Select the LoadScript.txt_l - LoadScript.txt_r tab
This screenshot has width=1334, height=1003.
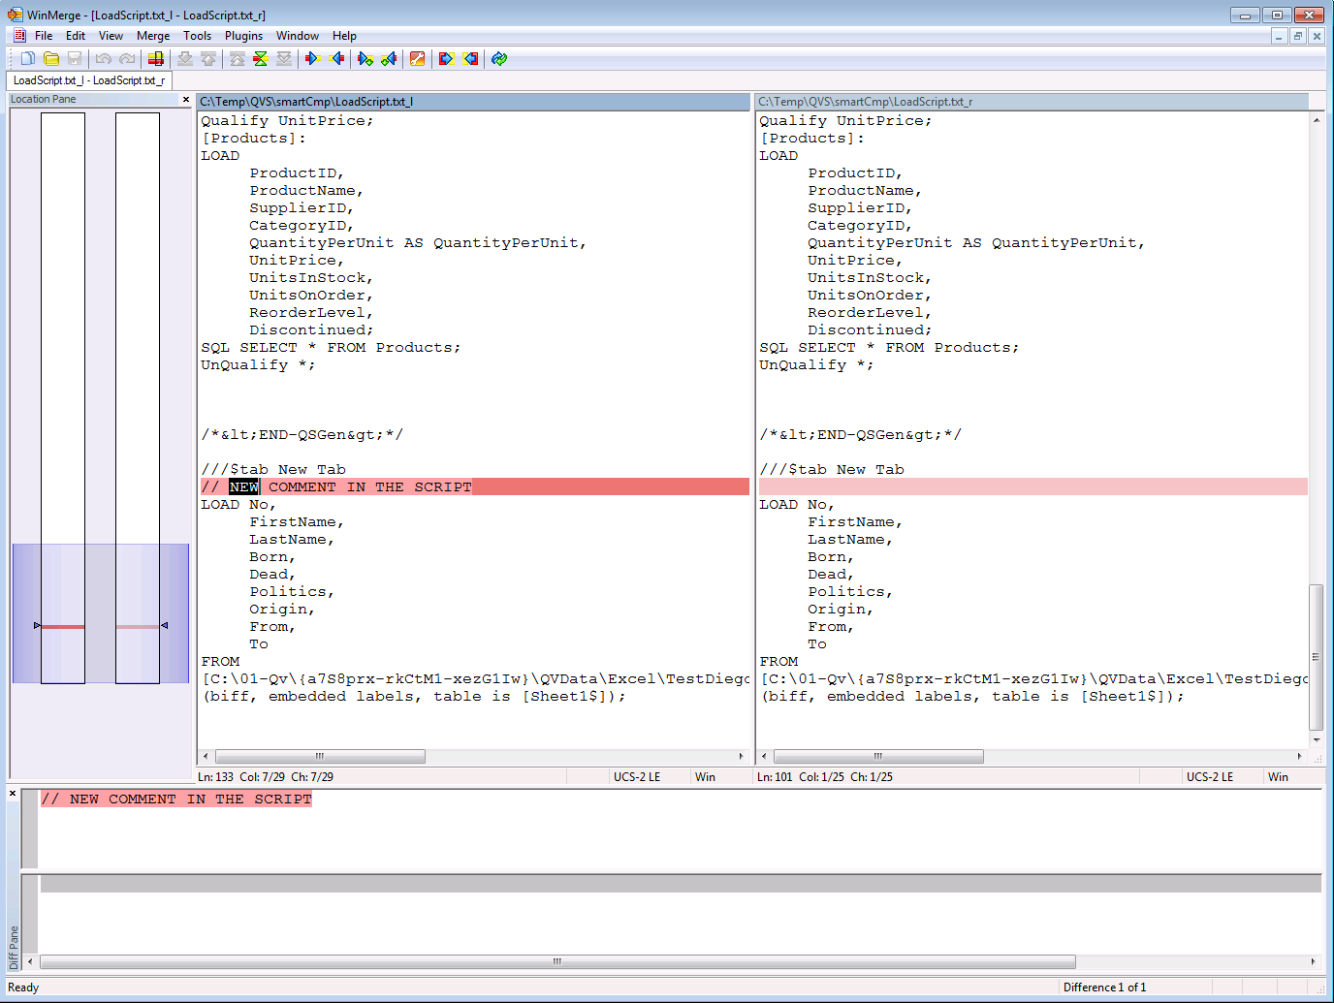(x=89, y=80)
